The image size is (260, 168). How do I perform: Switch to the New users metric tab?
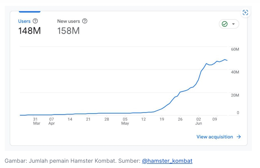[68, 21]
